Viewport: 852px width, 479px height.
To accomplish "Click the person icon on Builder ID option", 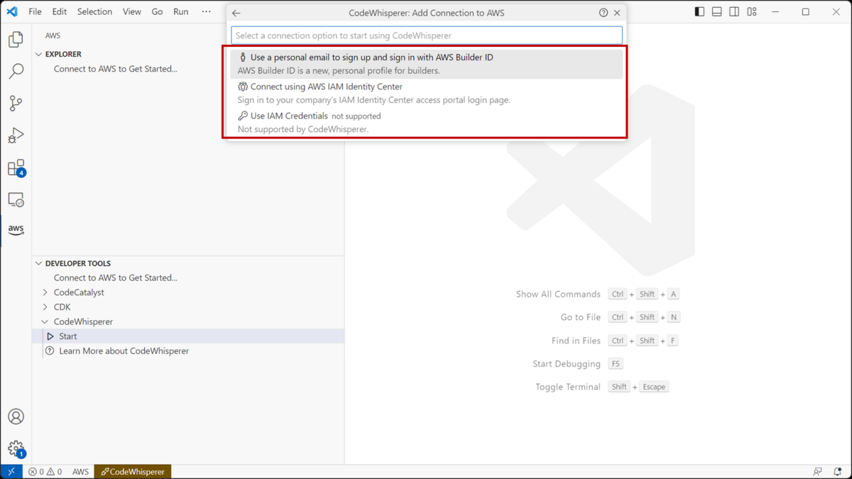I will coord(243,57).
